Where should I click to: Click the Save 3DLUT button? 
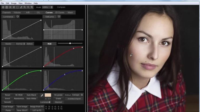pos(22,110)
